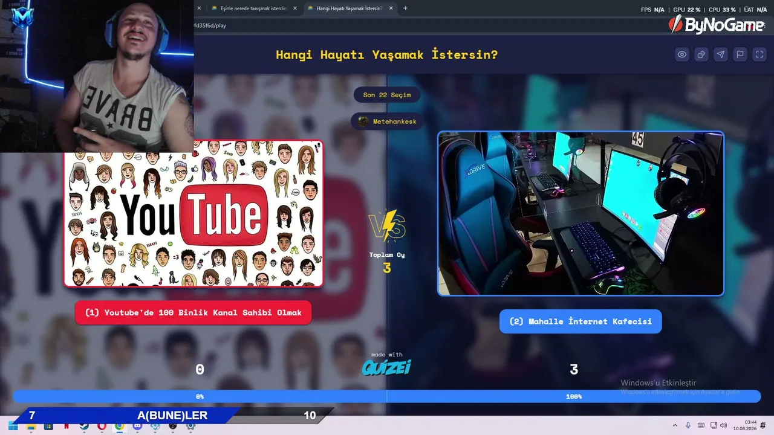Image resolution: width=774 pixels, height=435 pixels.
Task: Expand the hidden system tray icons
Action: (675, 425)
